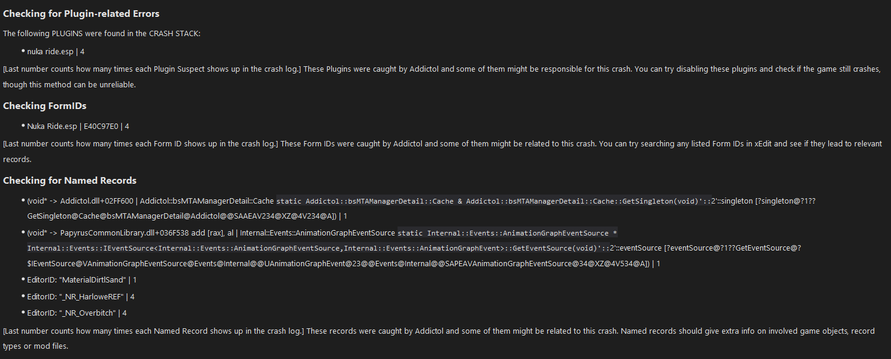
Task: Click the 'Checking for Named Records' heading
Action: click(70, 181)
